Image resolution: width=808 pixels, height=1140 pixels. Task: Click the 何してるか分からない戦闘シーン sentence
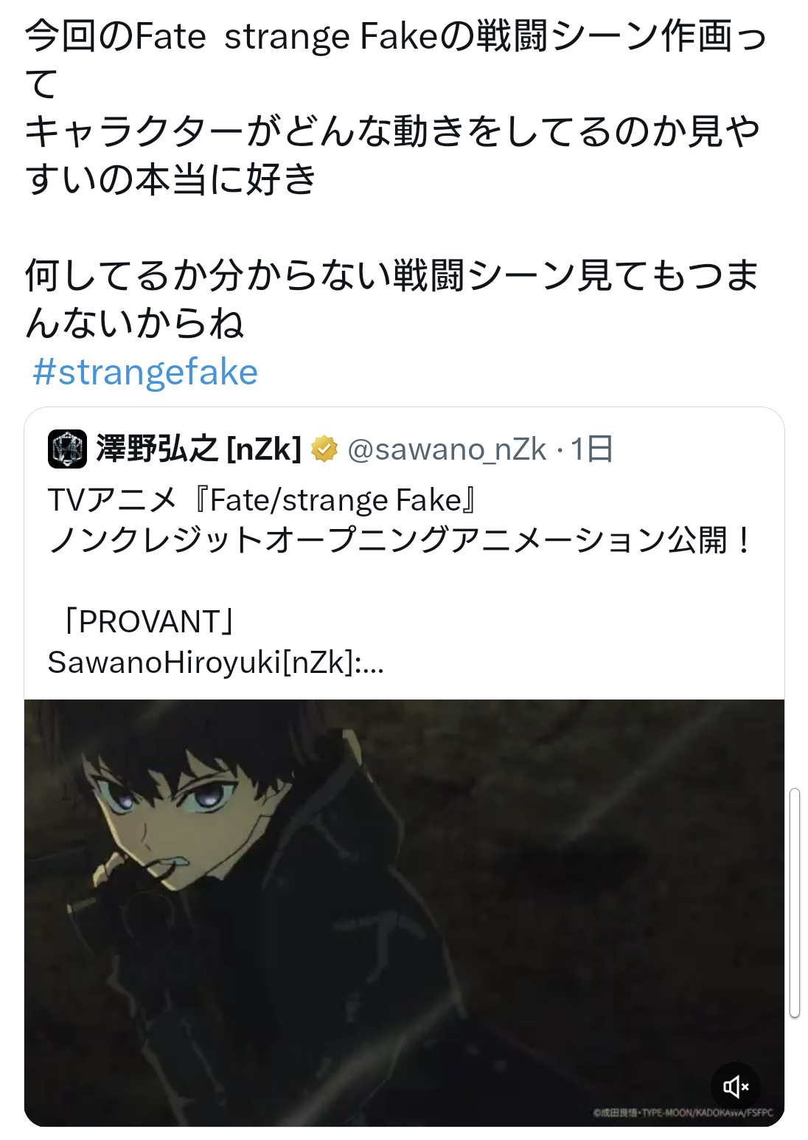[x=392, y=275]
